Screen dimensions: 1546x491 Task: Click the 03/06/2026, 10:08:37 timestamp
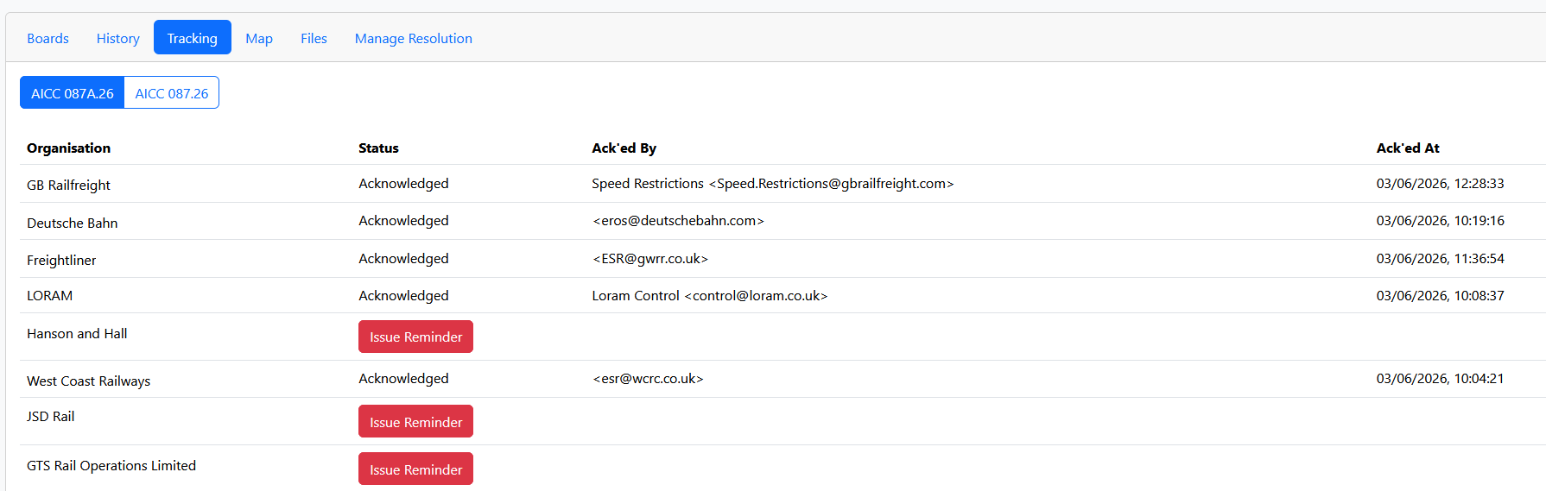tap(1440, 295)
